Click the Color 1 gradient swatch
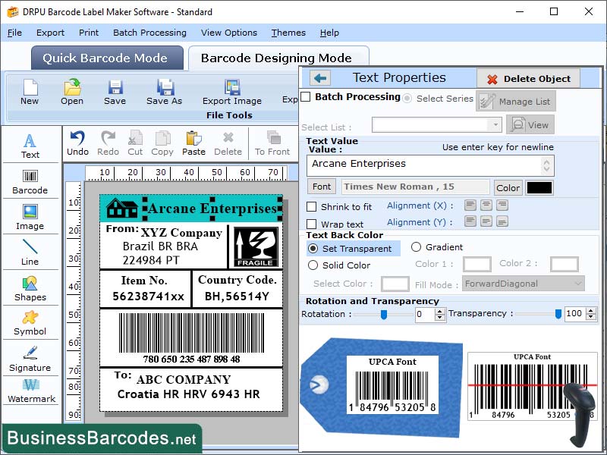The width and height of the screenshot is (607, 455). coord(477,264)
